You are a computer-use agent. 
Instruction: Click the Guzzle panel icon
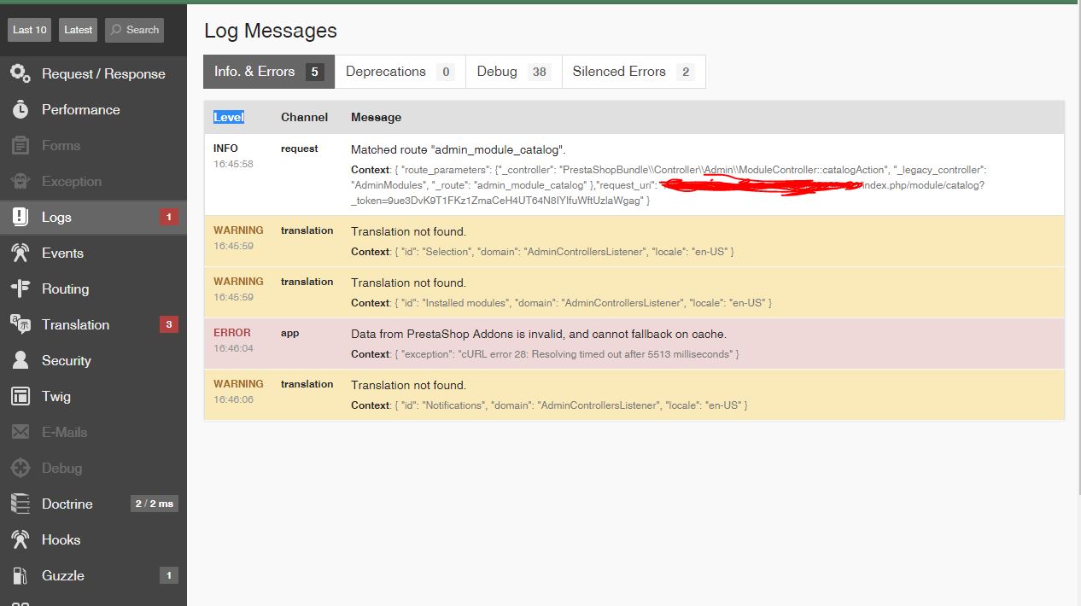(20, 575)
